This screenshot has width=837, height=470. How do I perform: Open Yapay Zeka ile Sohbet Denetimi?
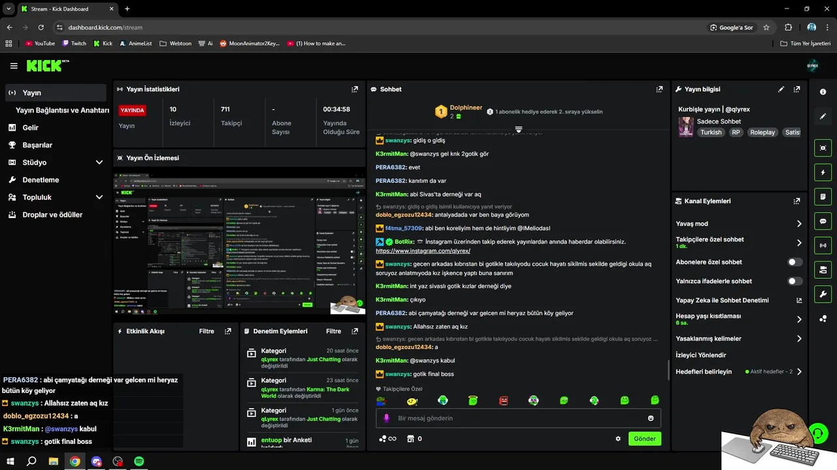(739, 300)
